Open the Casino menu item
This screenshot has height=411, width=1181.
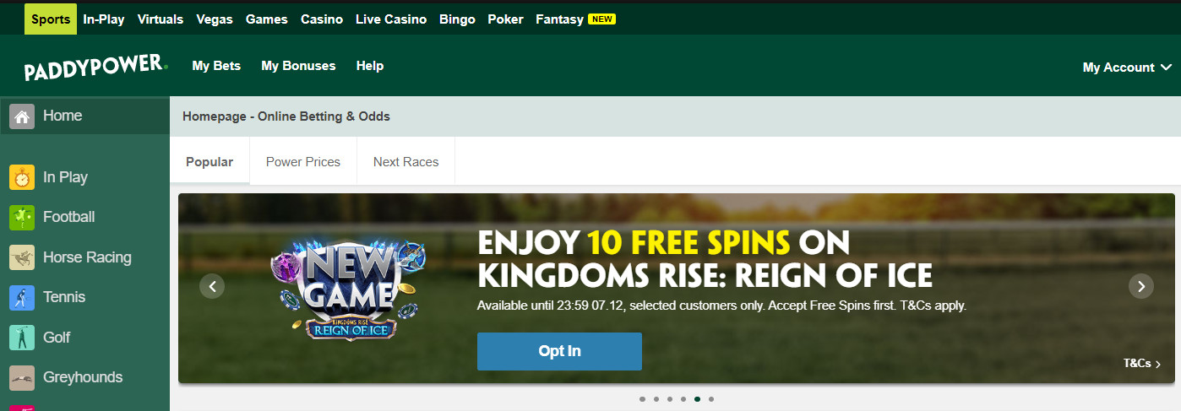[x=322, y=19]
